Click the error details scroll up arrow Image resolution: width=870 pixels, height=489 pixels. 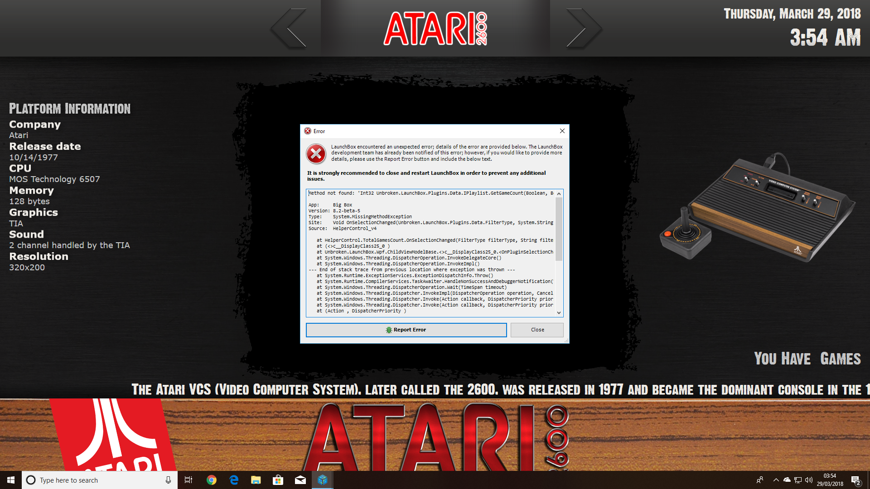click(x=559, y=194)
